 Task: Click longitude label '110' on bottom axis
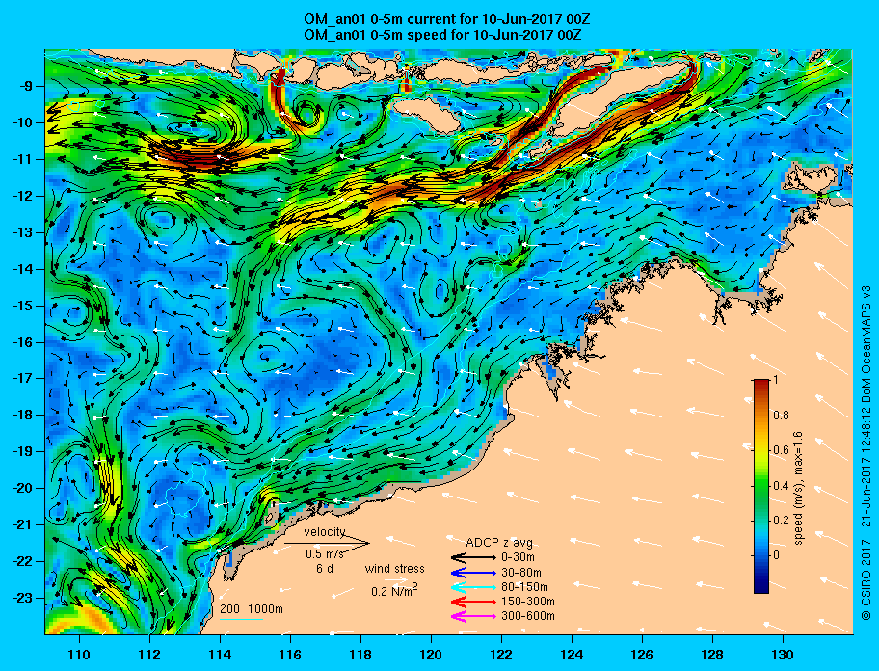79,655
